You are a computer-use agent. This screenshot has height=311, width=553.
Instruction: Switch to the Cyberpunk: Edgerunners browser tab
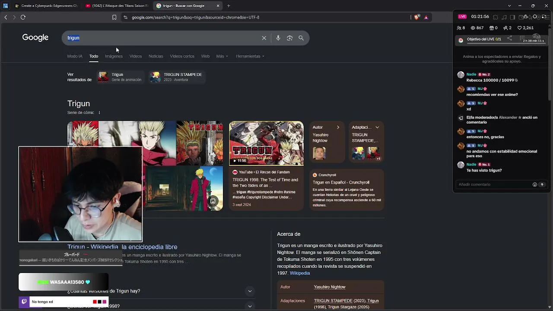(46, 6)
